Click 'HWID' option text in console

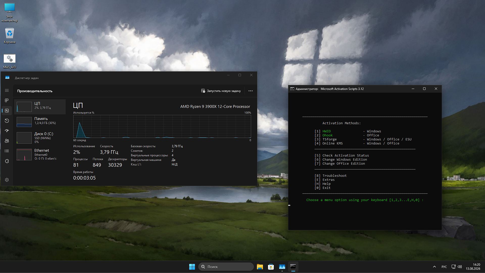point(326,131)
